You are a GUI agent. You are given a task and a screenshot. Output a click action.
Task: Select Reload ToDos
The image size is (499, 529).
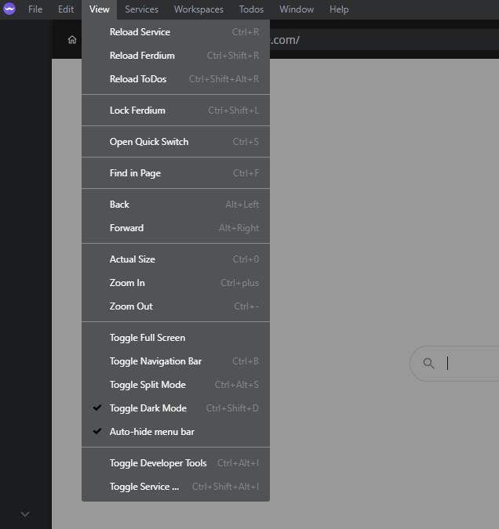[176, 79]
